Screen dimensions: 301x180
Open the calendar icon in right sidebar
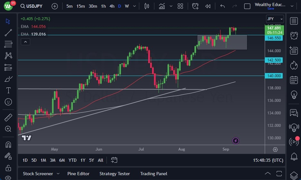[x=294, y=80]
